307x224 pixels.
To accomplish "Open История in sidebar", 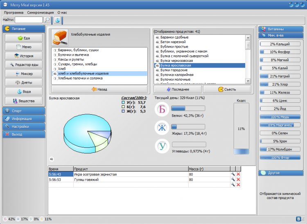I will click(x=24, y=56).
